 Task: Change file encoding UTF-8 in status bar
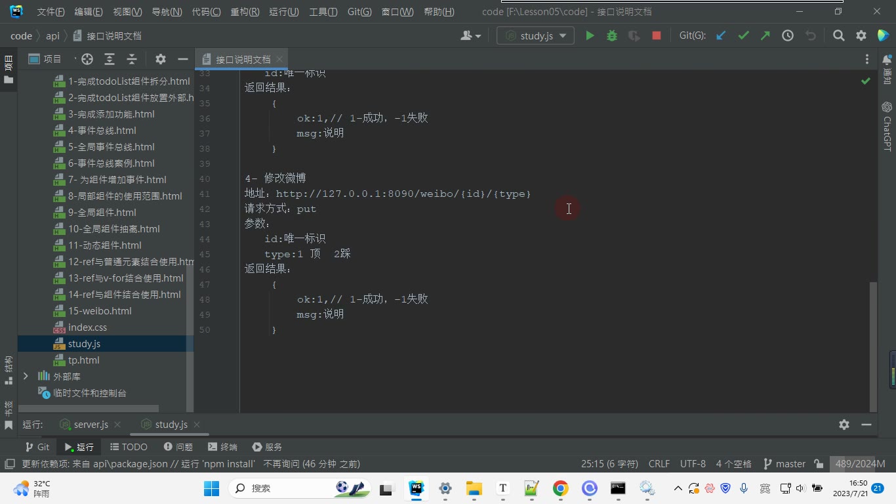[x=693, y=464]
